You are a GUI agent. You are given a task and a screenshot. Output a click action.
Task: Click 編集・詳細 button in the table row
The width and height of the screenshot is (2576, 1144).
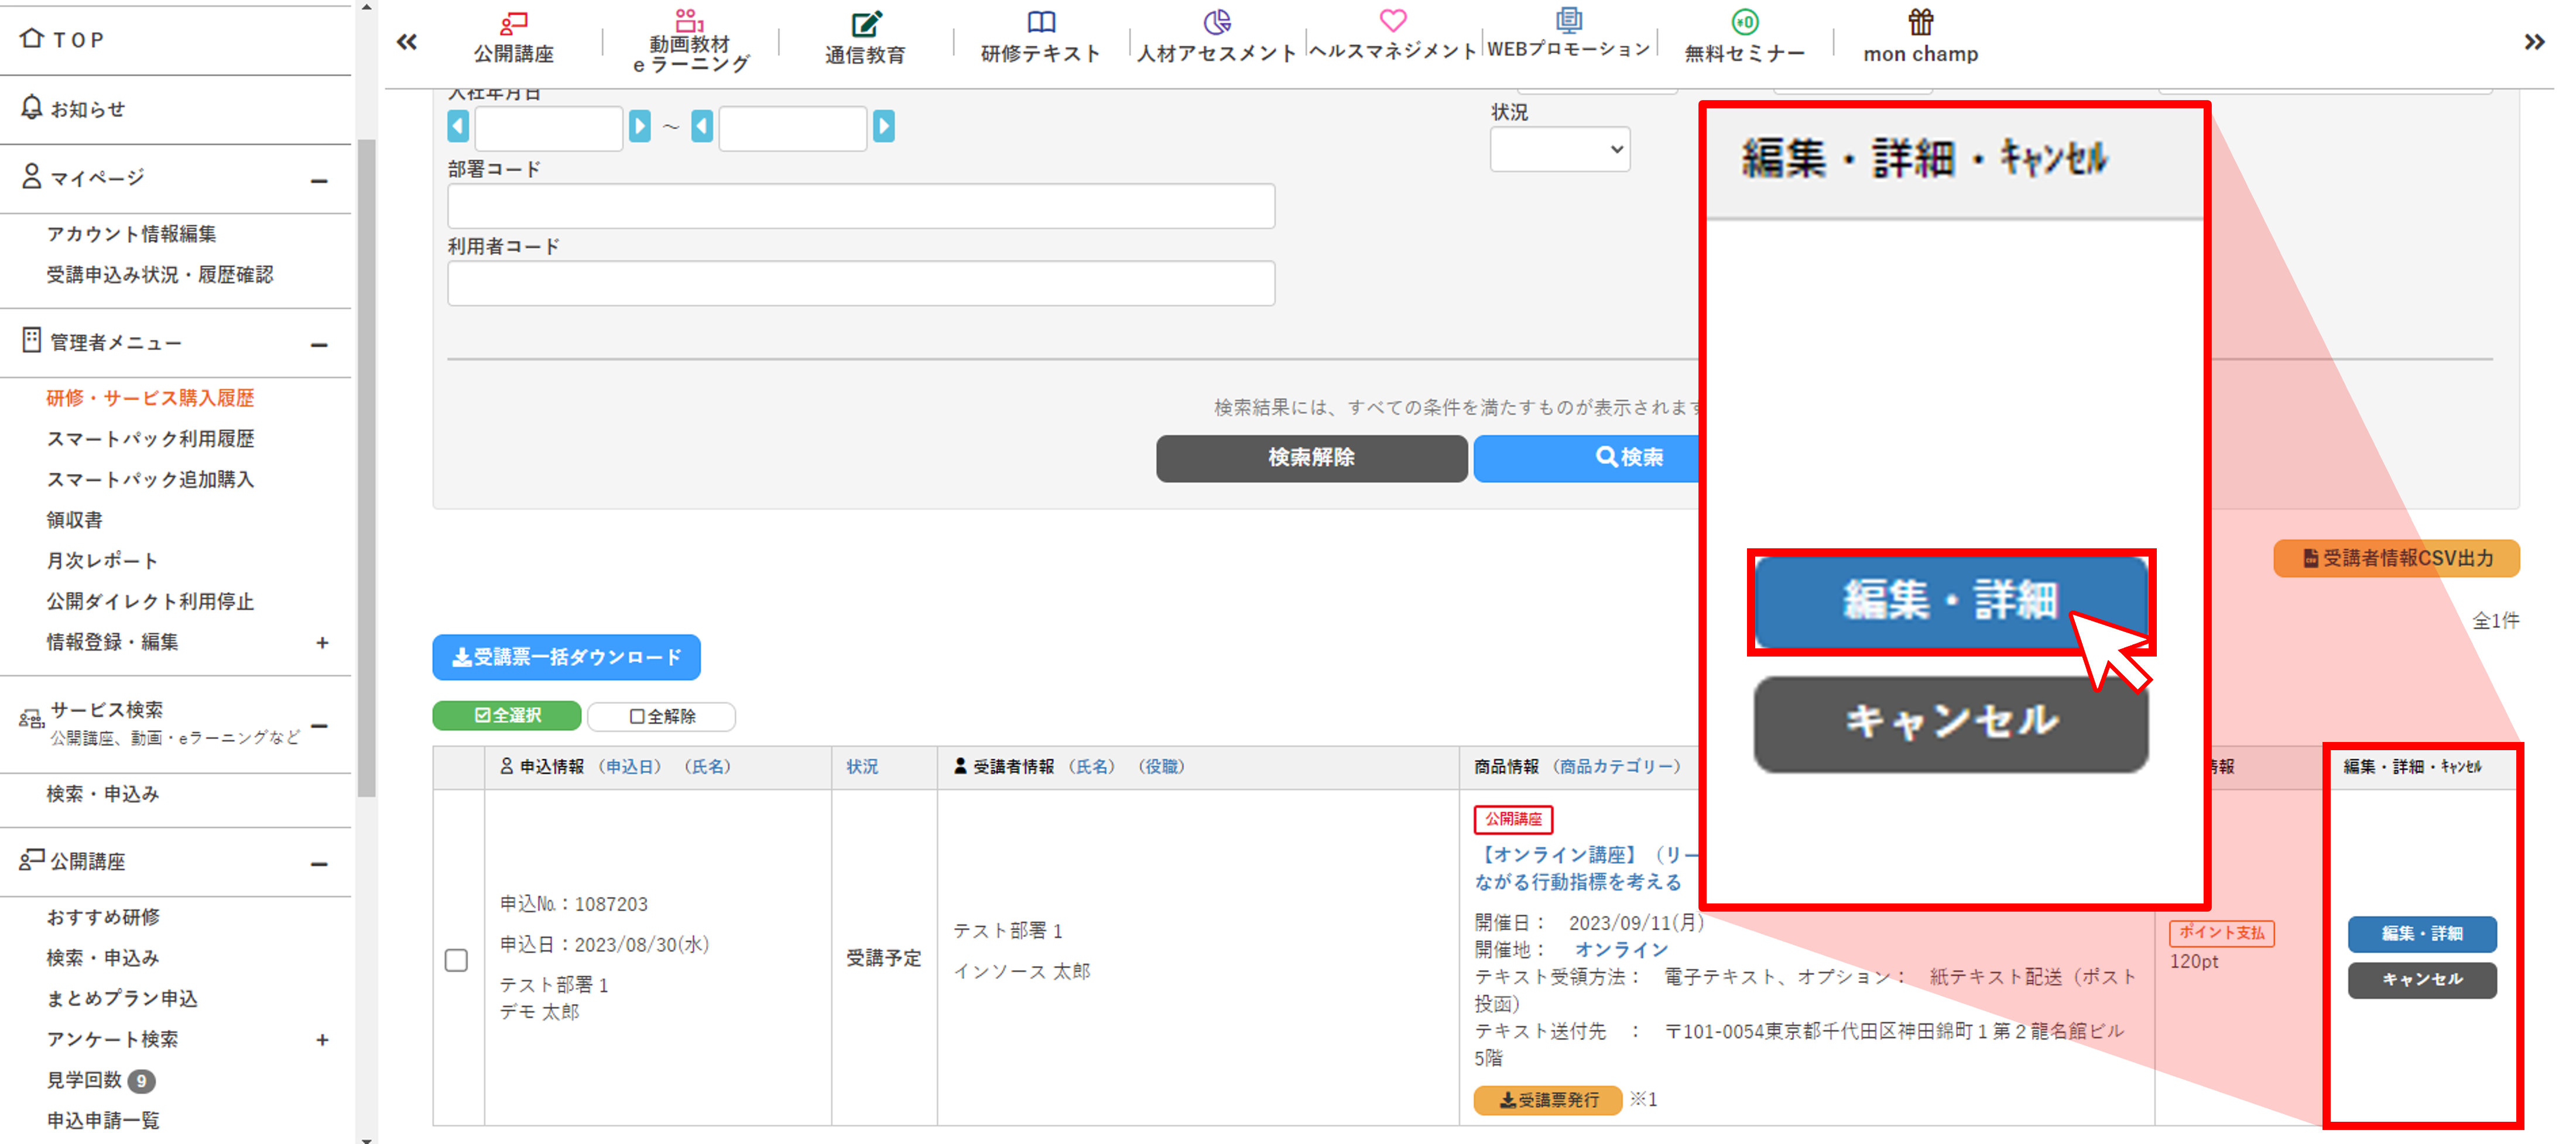(2422, 934)
